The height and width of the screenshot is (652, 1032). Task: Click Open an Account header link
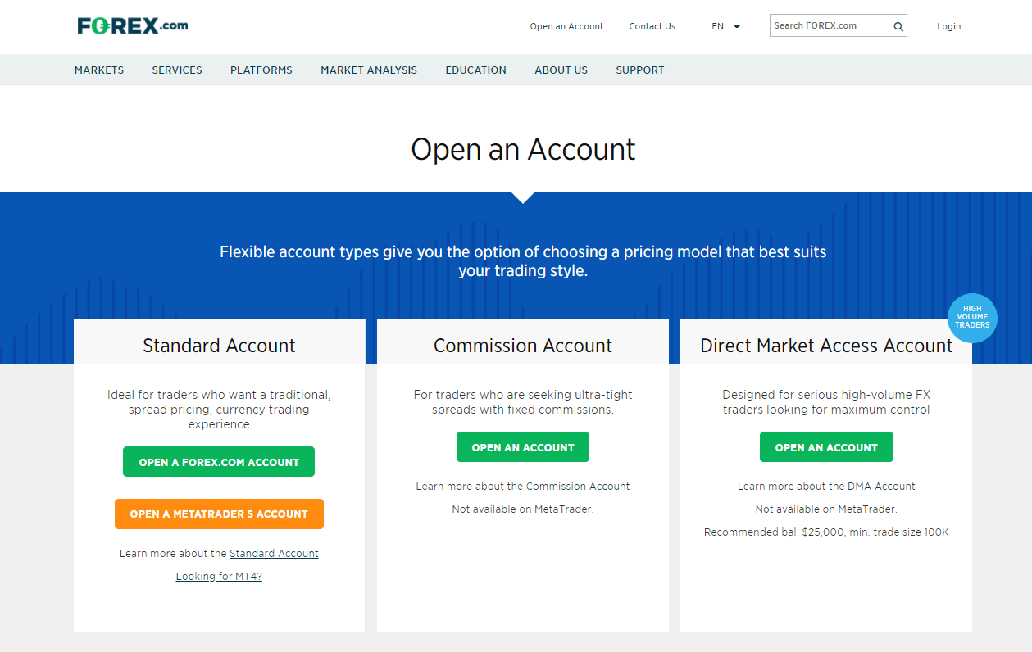566,26
